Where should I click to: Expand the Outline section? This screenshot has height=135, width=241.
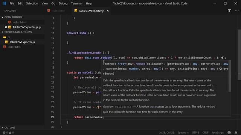[9, 127]
